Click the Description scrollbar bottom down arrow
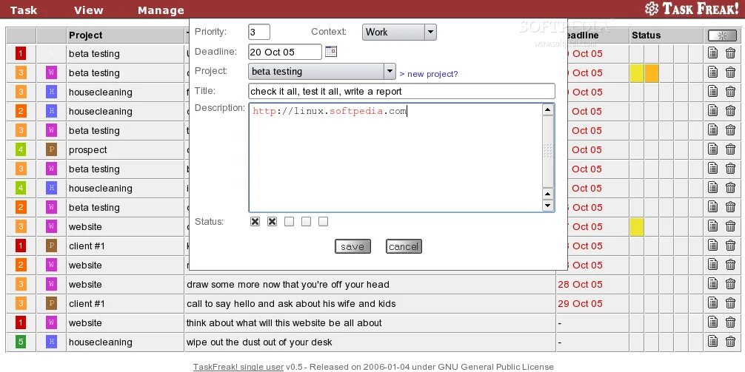The height and width of the screenshot is (372, 745). tap(548, 206)
